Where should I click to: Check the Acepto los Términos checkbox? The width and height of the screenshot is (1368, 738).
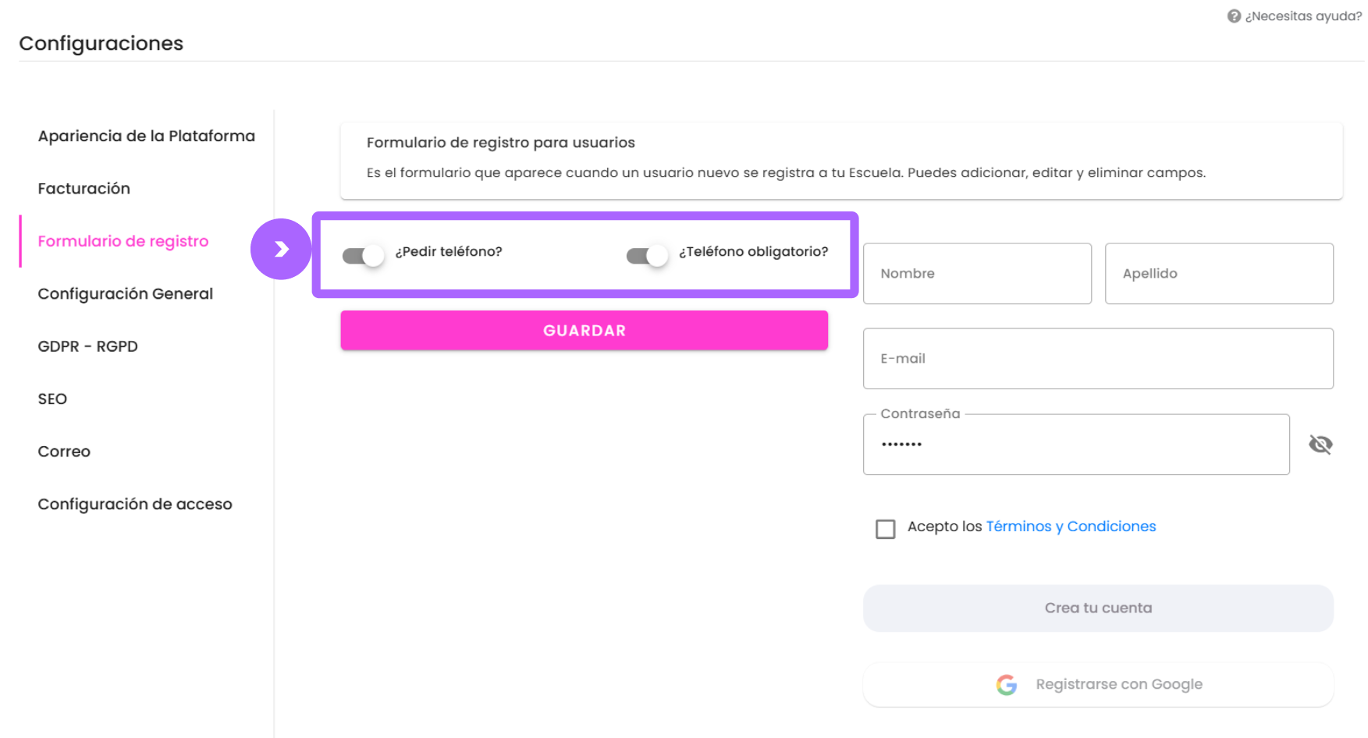885,529
